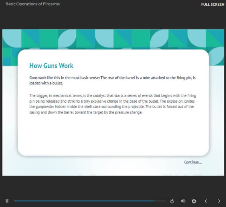Seek to the middle of the progress bar
Viewport: 226px width, 207px height.
(x=90, y=201)
